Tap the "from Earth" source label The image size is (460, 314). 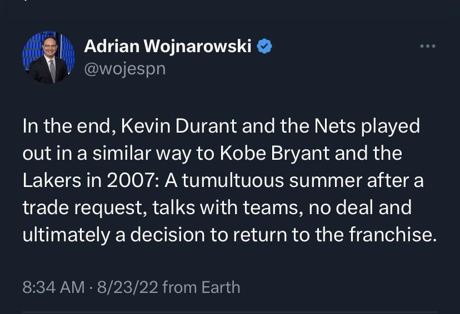(x=202, y=287)
